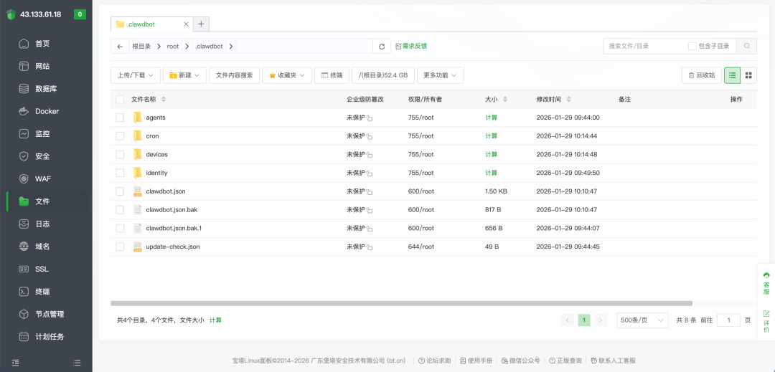Click the page jump number field
Viewport: 775px width, 372px height.
728,320
